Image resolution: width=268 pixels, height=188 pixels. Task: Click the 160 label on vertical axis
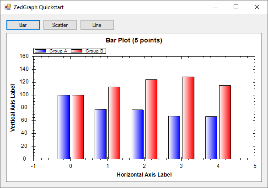24,56
